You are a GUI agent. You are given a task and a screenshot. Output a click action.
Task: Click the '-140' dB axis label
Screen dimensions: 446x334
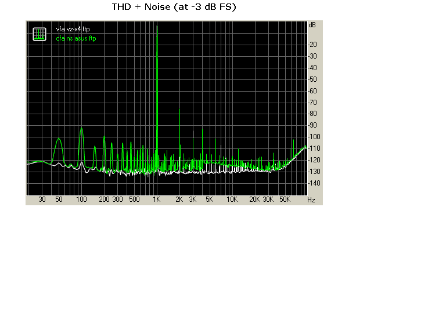point(314,183)
